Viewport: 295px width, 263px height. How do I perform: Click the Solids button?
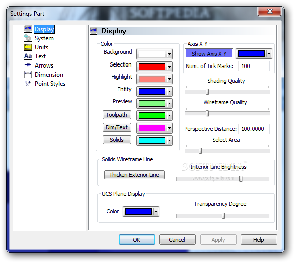[x=117, y=140]
